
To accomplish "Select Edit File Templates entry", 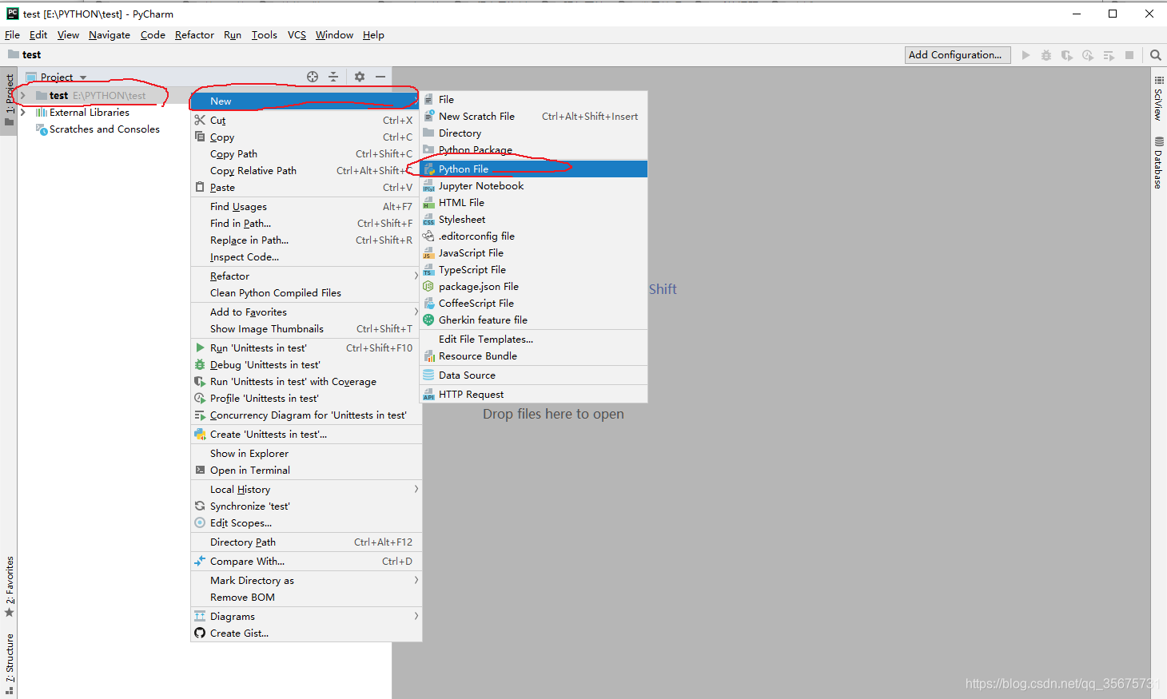I will (x=534, y=339).
